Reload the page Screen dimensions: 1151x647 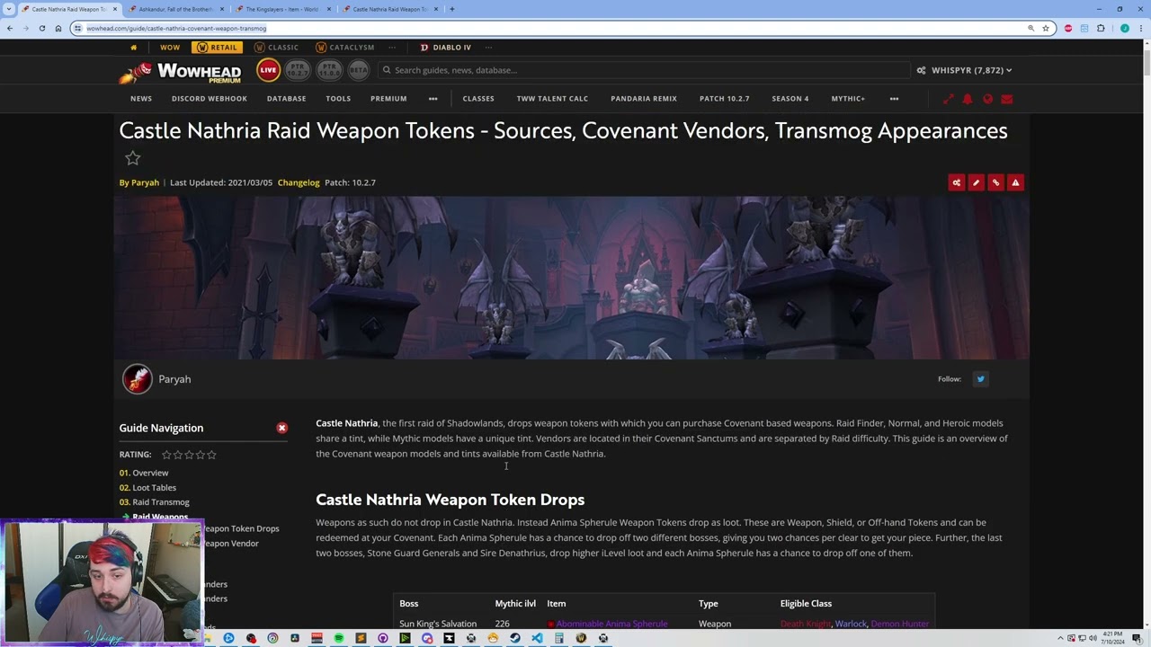coord(41,28)
